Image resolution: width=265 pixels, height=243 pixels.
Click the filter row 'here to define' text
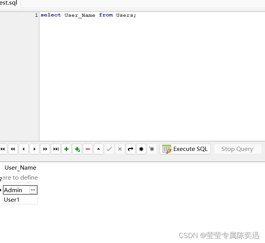(20, 178)
